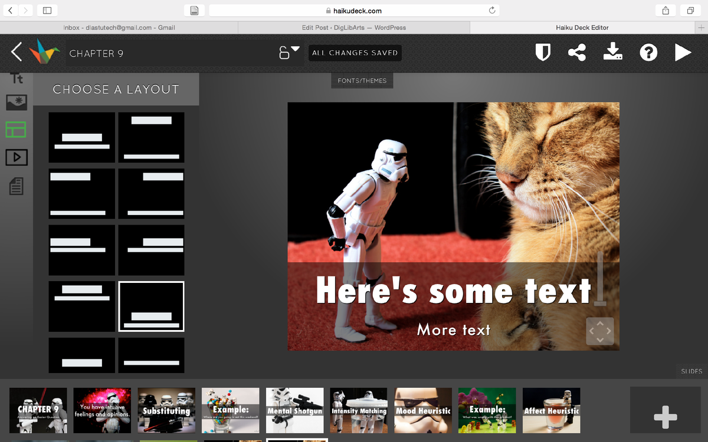Adjust the vertical text size slider
Image resolution: width=708 pixels, height=442 pixels.
click(600, 279)
